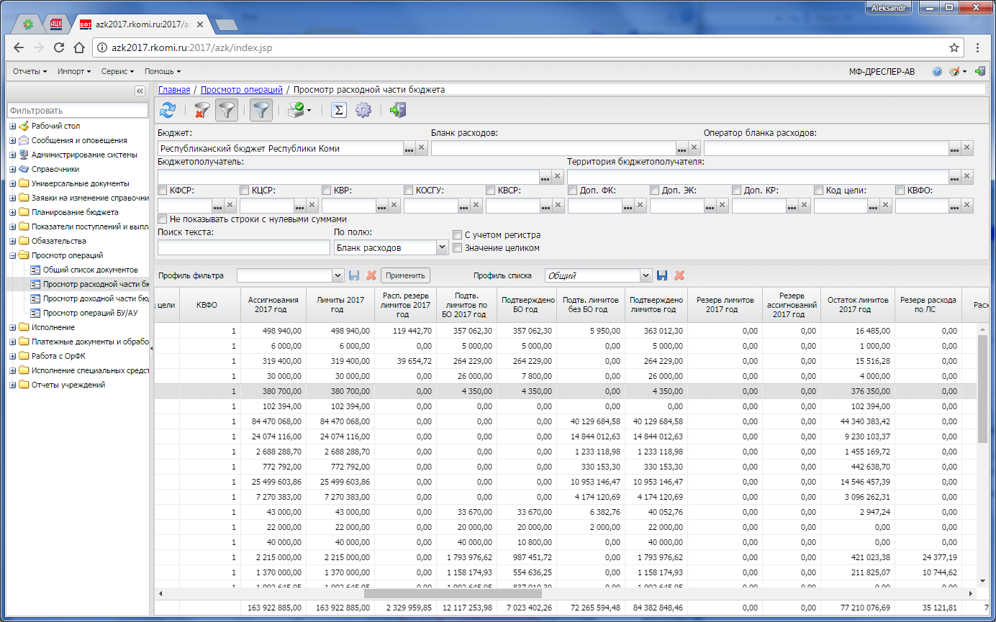This screenshot has width=996, height=622.
Task: Open the gear settings icon in toolbar
Action: point(363,110)
